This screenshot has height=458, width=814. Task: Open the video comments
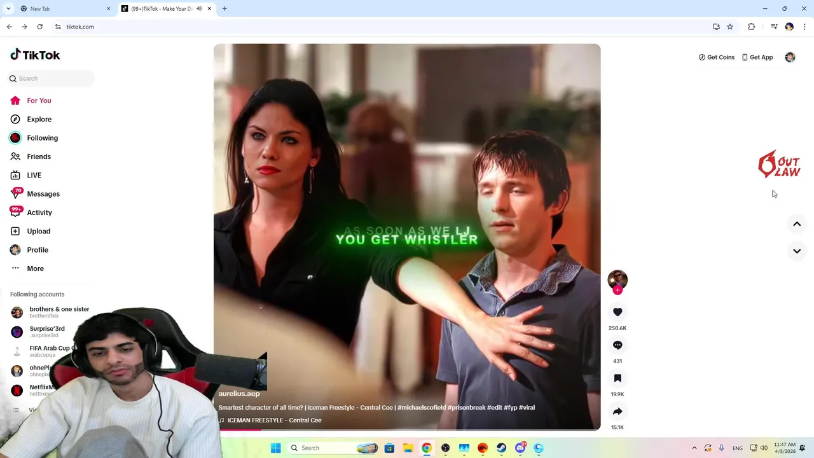tap(617, 345)
